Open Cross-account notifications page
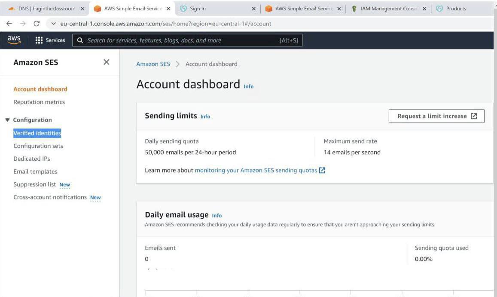Image resolution: width=497 pixels, height=297 pixels. (50, 197)
